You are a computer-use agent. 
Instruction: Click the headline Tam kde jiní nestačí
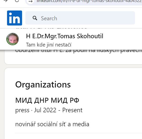49,45
